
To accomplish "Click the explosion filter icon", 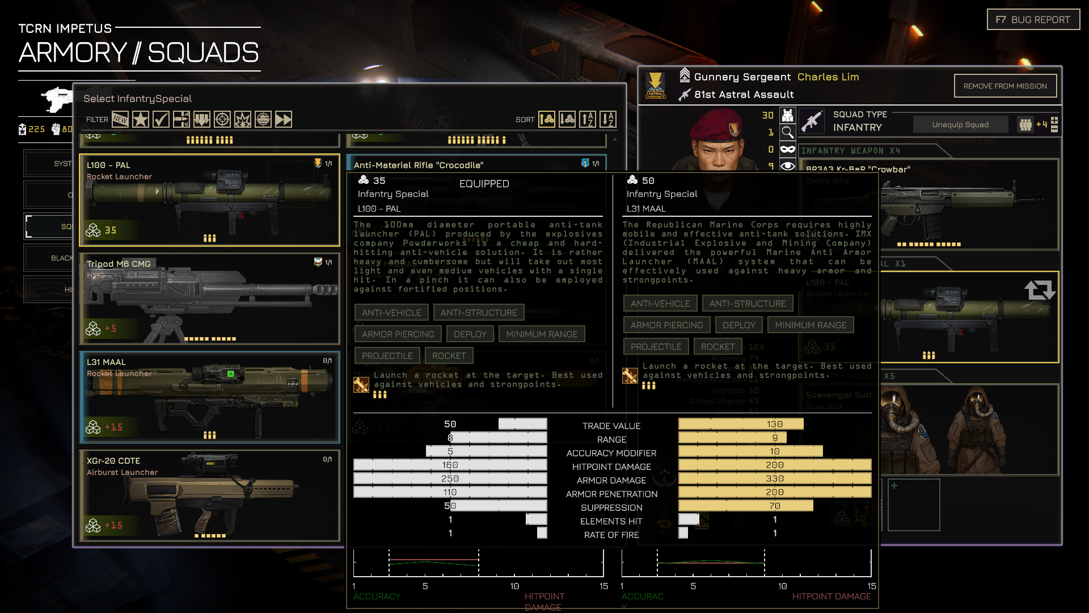I will pyautogui.click(x=243, y=119).
